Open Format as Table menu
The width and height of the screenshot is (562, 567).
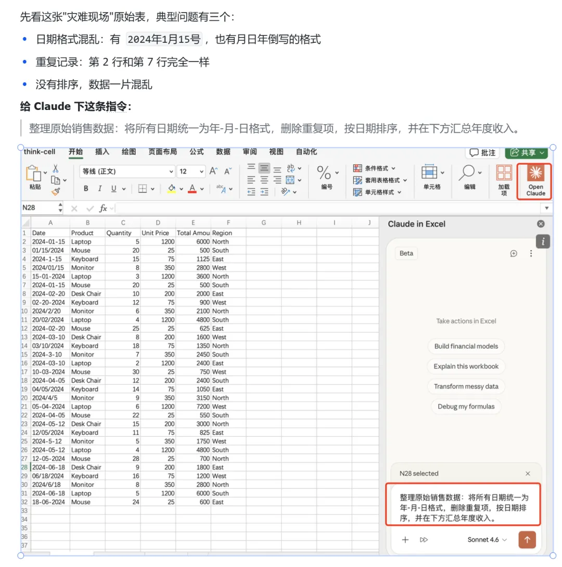tap(379, 180)
